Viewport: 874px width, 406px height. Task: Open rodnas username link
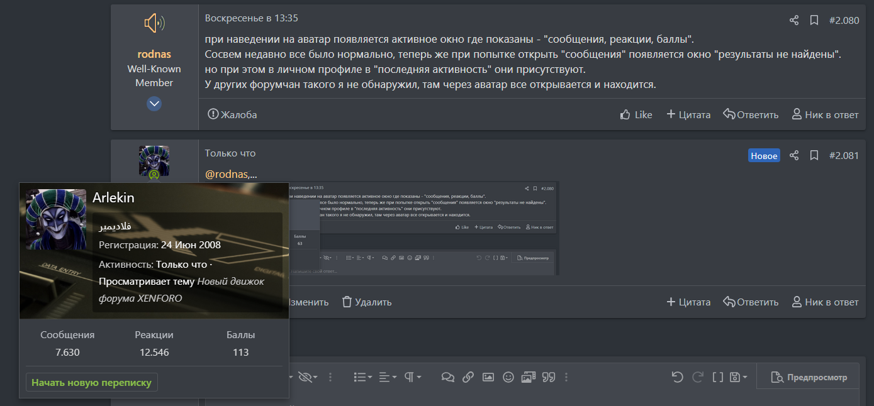[154, 54]
